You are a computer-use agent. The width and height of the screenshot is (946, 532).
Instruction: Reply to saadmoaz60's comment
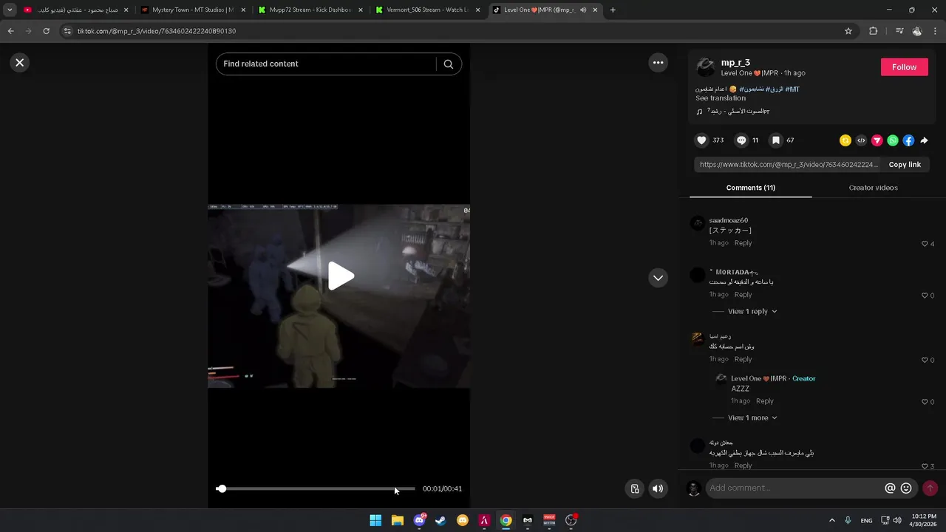point(743,243)
